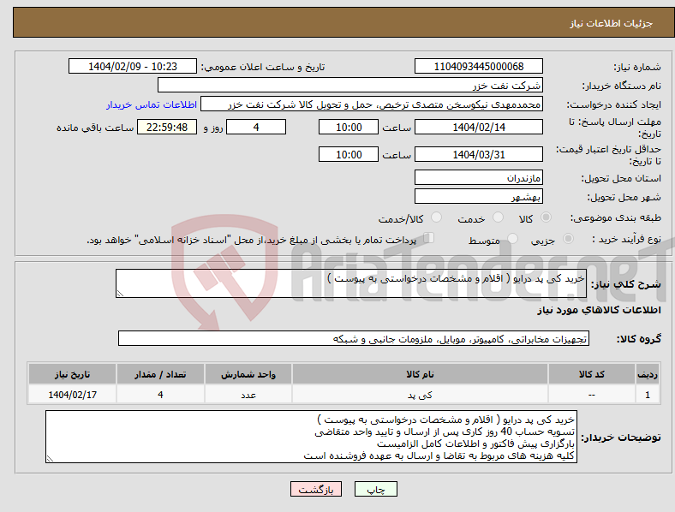Click the delivery province field مازندران

478,177
